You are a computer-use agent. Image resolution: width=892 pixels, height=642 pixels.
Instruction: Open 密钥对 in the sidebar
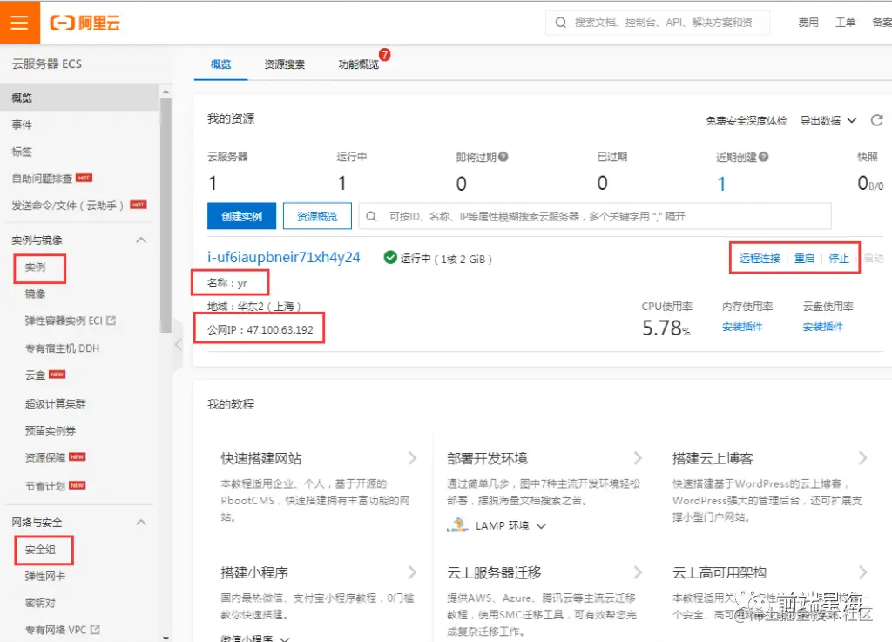point(40,603)
